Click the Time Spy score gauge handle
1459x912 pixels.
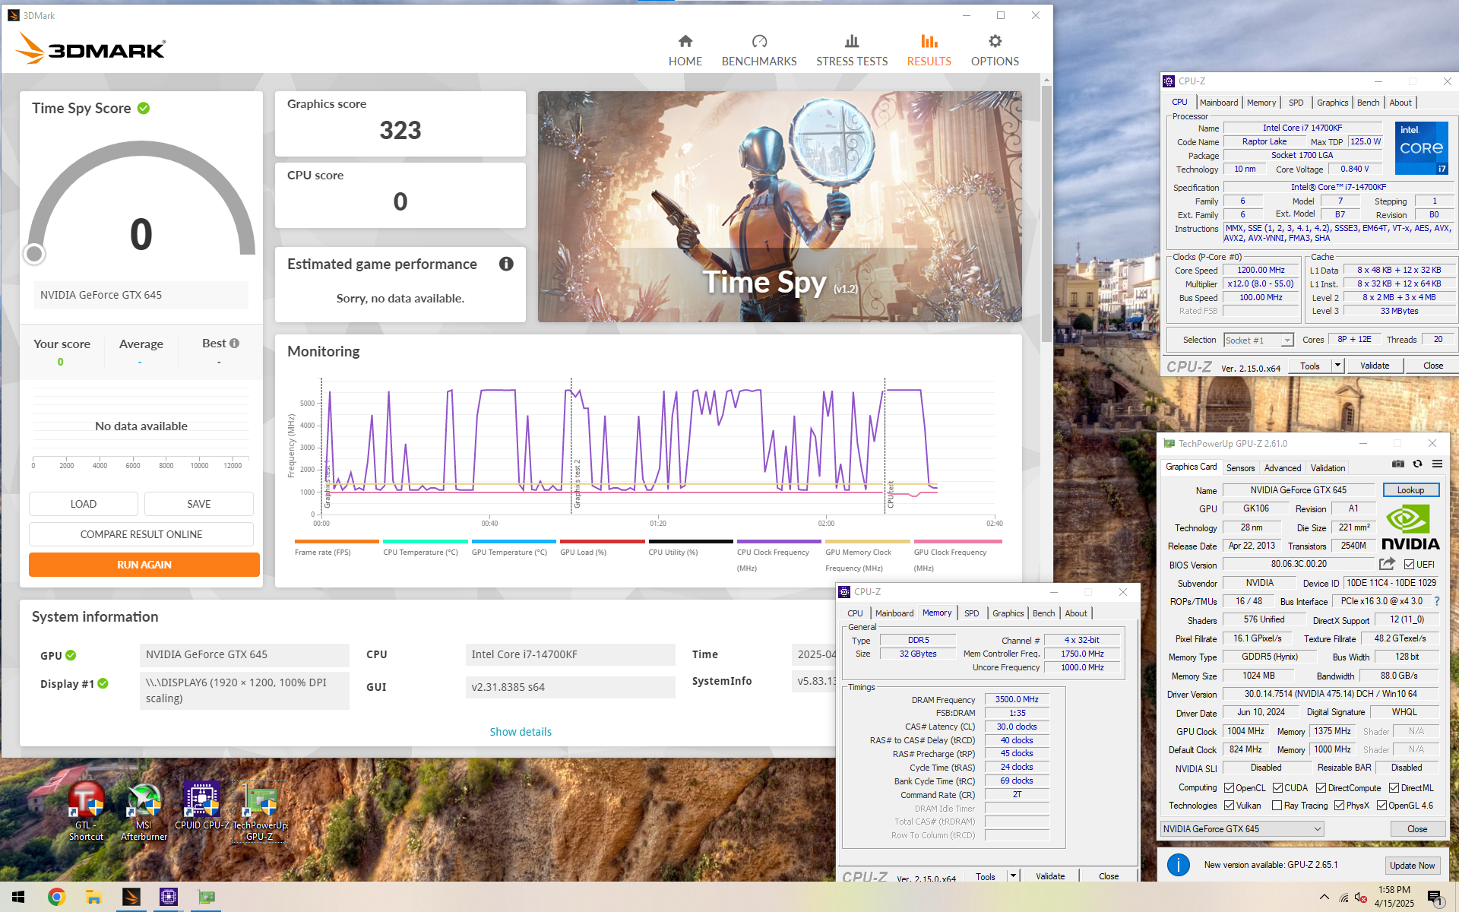click(34, 254)
